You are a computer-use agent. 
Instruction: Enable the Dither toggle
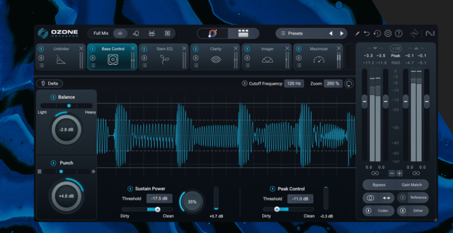point(402,211)
